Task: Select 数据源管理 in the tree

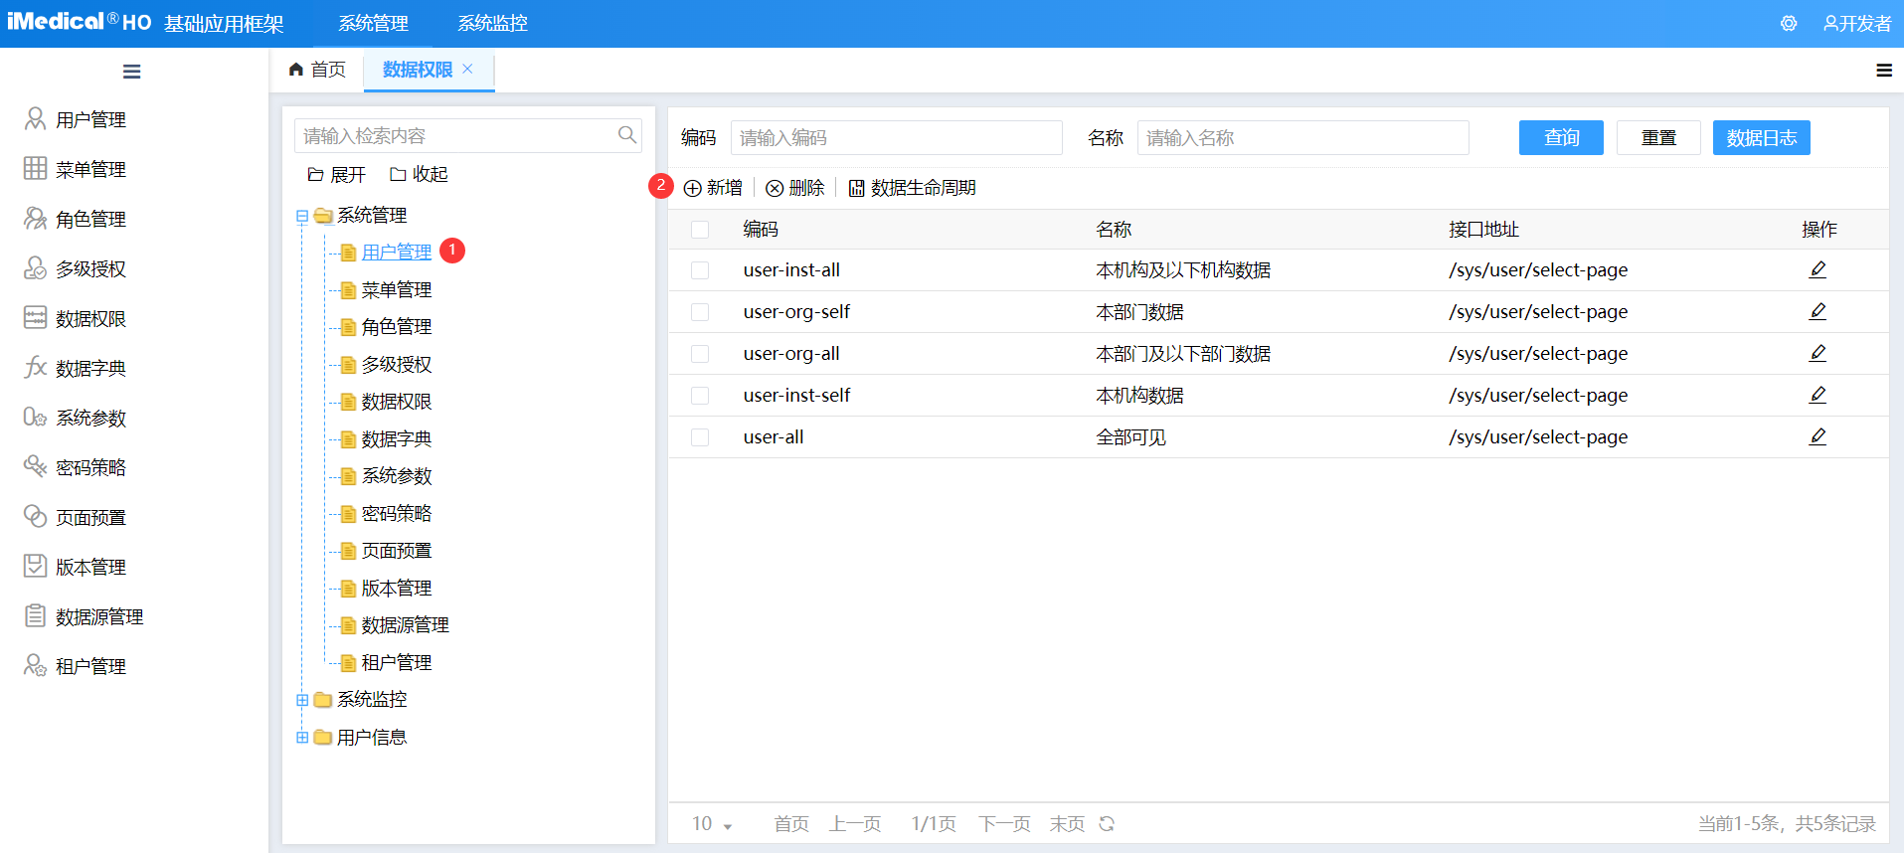Action: 406,625
